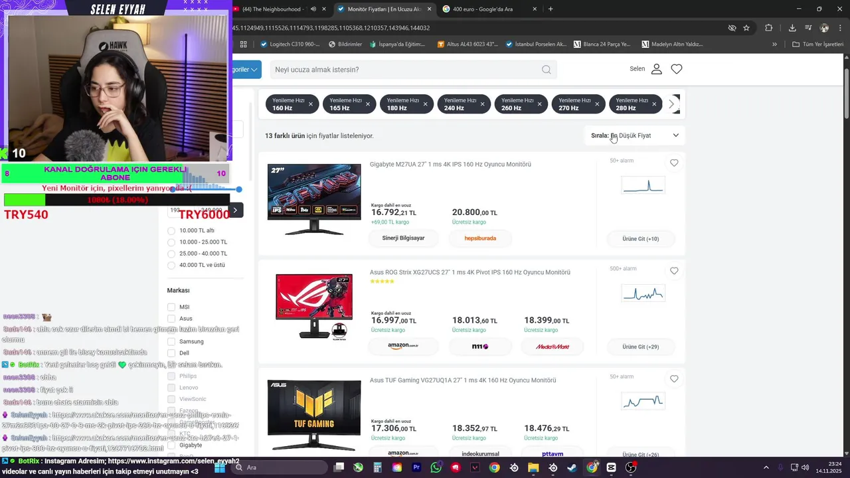Open Sinerji Bilgisayar seller offer

(x=403, y=238)
